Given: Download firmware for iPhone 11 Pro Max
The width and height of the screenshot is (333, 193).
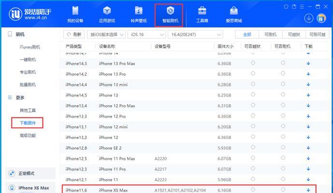Looking at the screenshot, I should [308, 158].
